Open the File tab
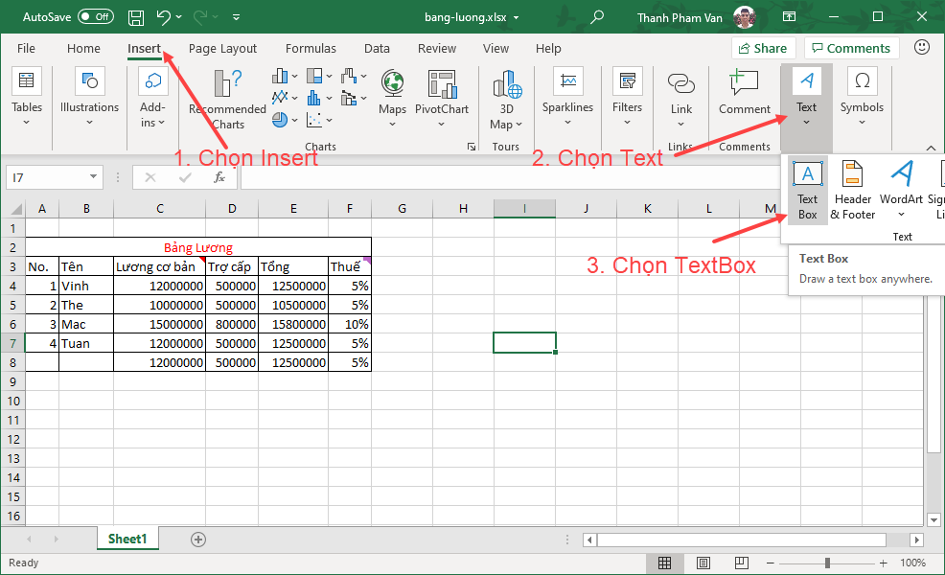Viewport: 945px width, 575px height. [26, 48]
